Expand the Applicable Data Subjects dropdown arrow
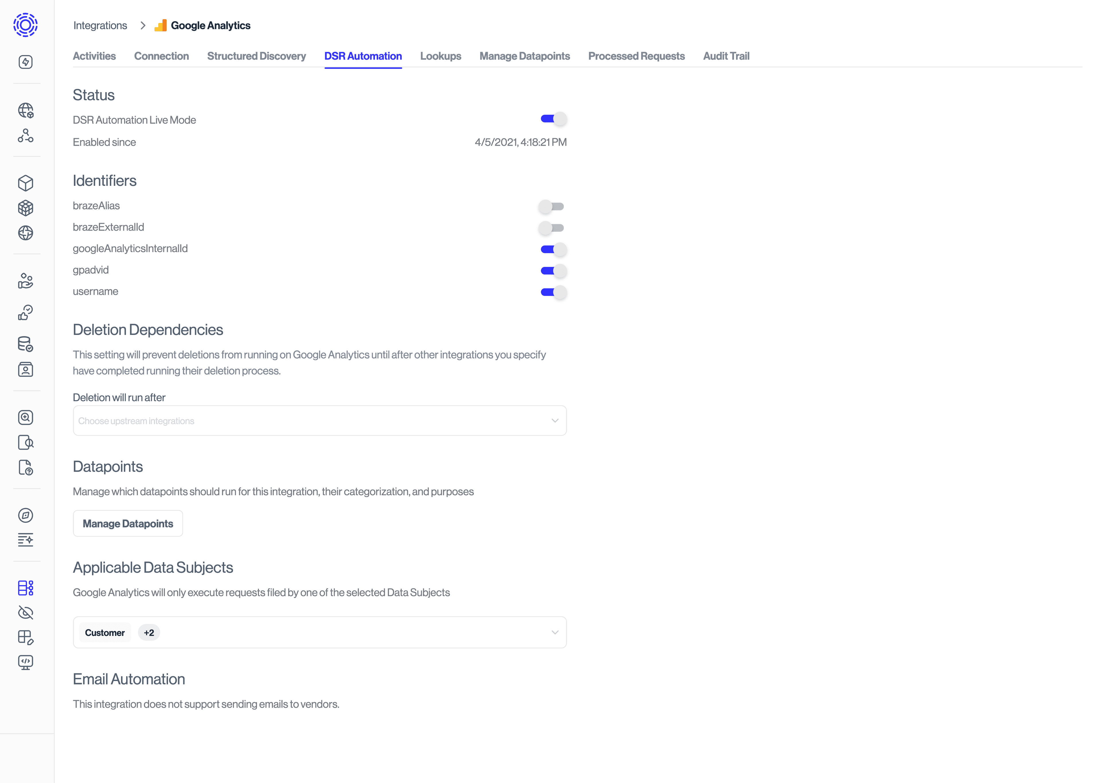The image size is (1101, 783). (555, 632)
